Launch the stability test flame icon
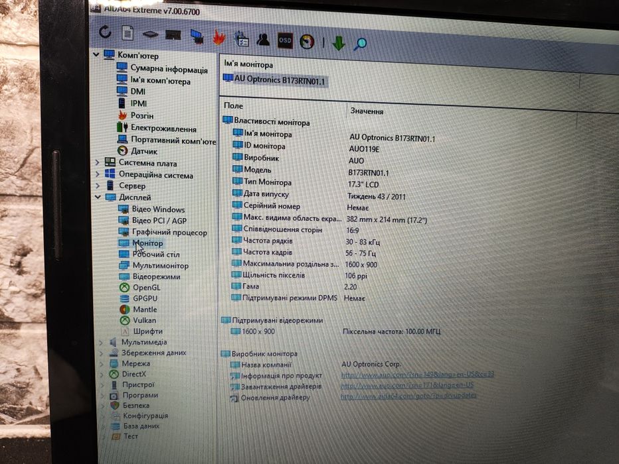This screenshot has height=464, width=619. click(219, 38)
